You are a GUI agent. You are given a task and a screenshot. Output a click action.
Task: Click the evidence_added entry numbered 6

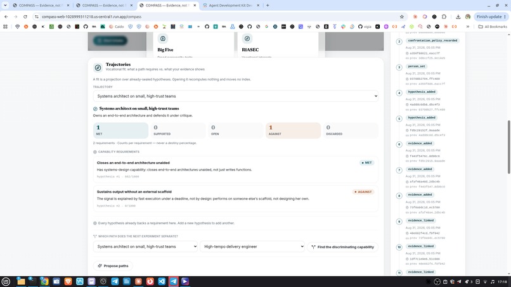[x=420, y=143]
